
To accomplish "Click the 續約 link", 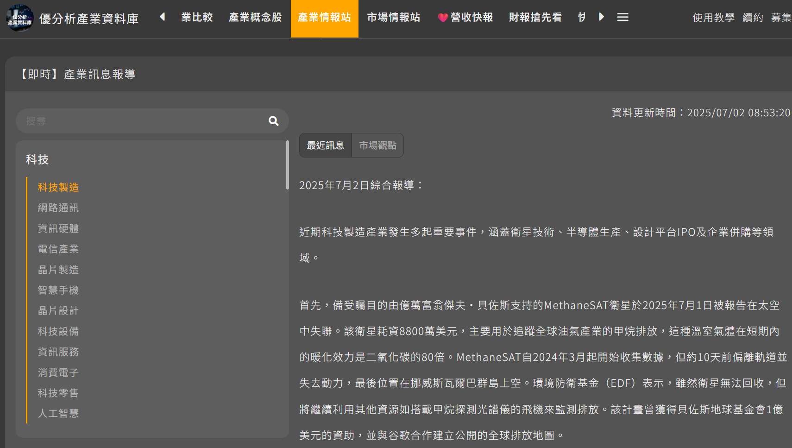I will 753,18.
